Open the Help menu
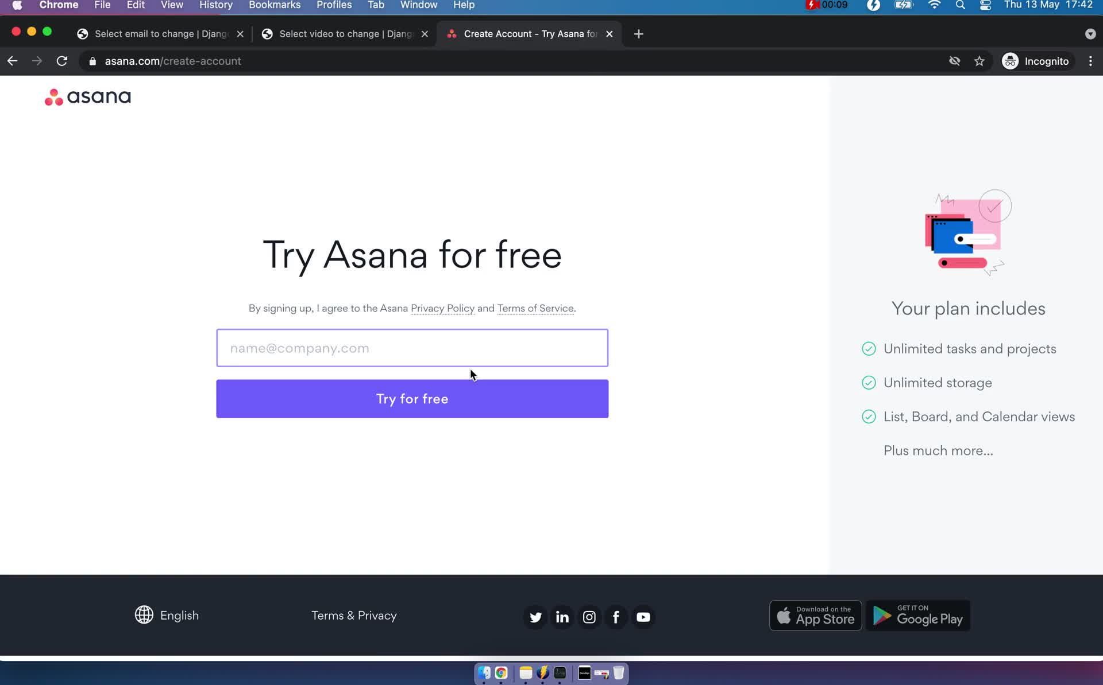The width and height of the screenshot is (1103, 685). point(464,5)
